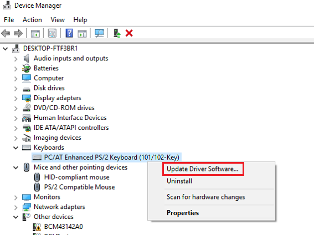Image resolution: width=314 pixels, height=235 pixels.
Task: Collapse Mice and other pointing devices
Action: tap(16, 168)
